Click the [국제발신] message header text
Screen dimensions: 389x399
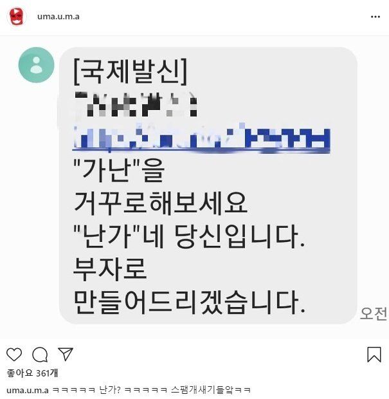(131, 71)
